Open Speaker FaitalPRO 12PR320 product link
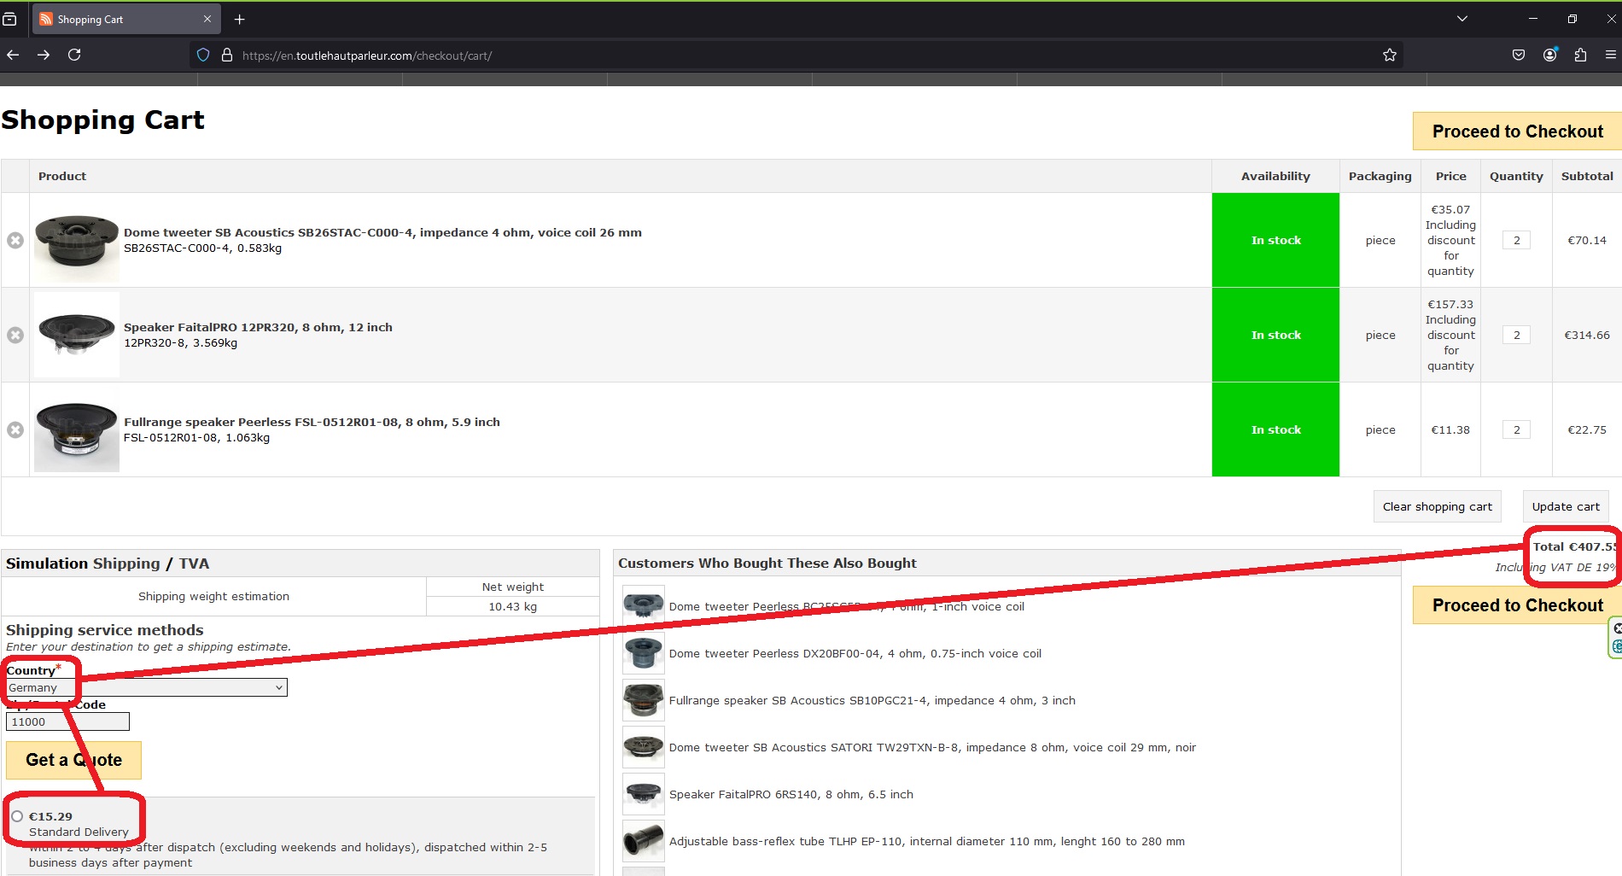 pos(258,327)
